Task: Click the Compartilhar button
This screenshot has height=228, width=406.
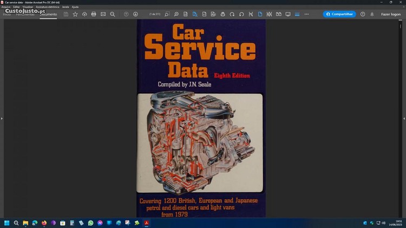Action: click(x=339, y=14)
